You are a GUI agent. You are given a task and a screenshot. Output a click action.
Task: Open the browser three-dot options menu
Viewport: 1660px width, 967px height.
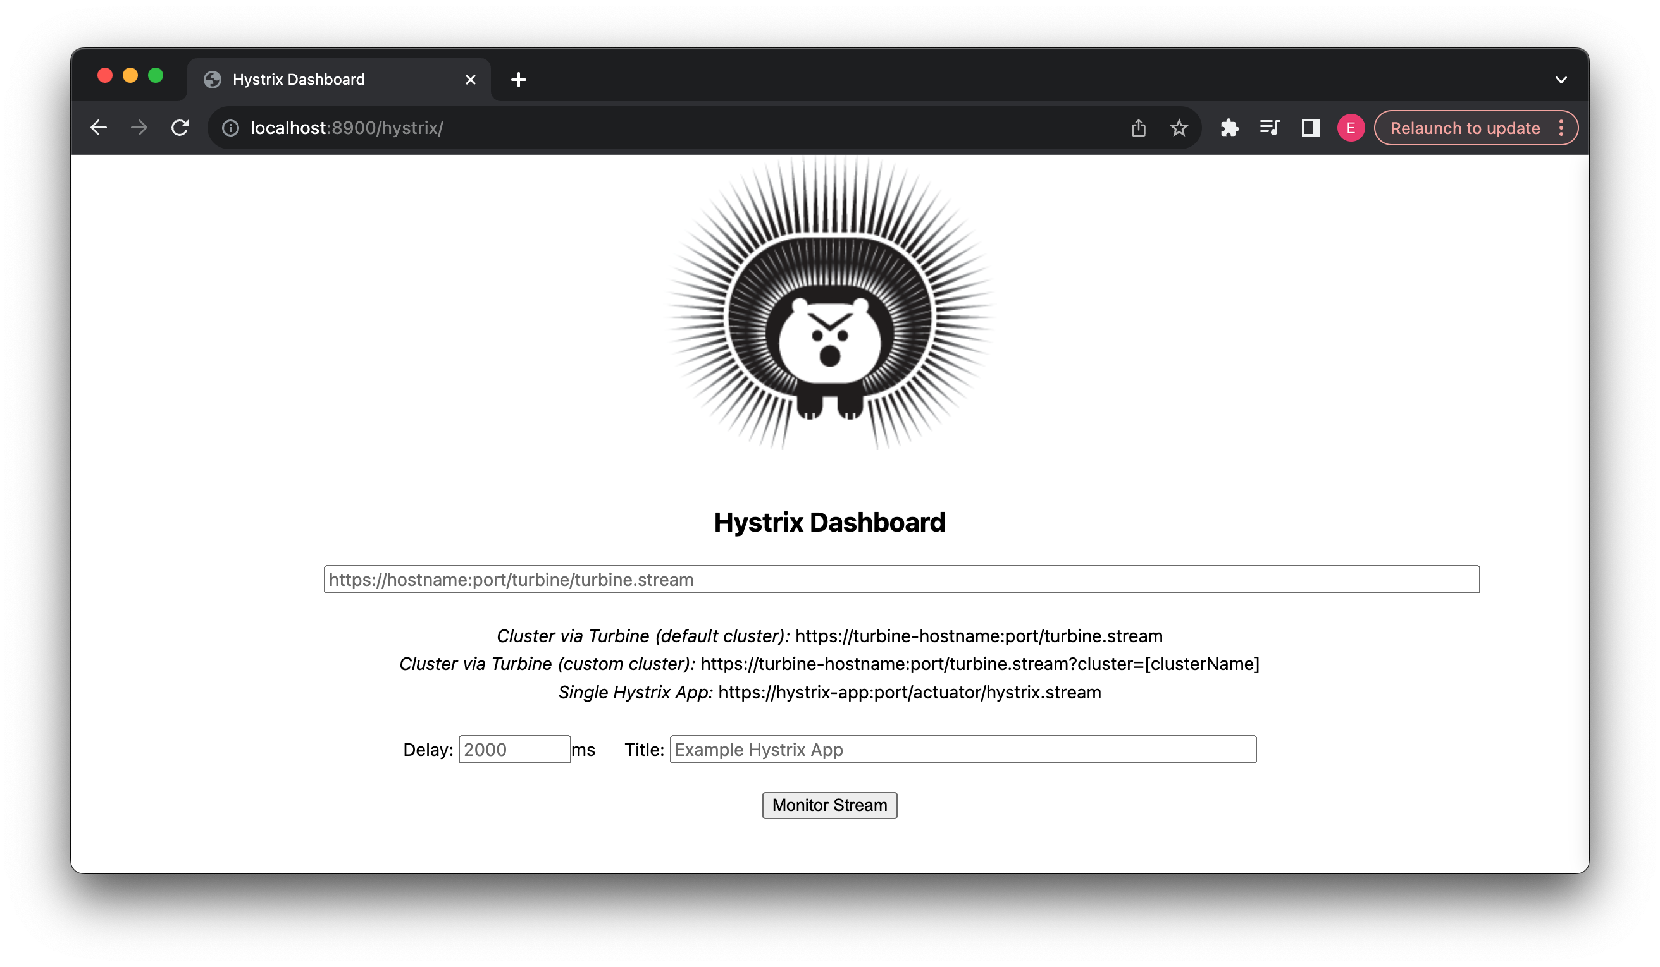tap(1563, 128)
